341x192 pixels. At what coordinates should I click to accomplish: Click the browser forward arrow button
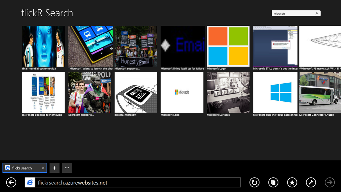coord(330,182)
